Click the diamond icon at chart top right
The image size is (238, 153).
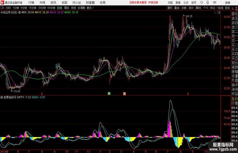tap(215, 13)
